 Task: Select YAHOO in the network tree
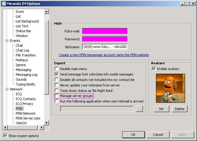[21, 123]
